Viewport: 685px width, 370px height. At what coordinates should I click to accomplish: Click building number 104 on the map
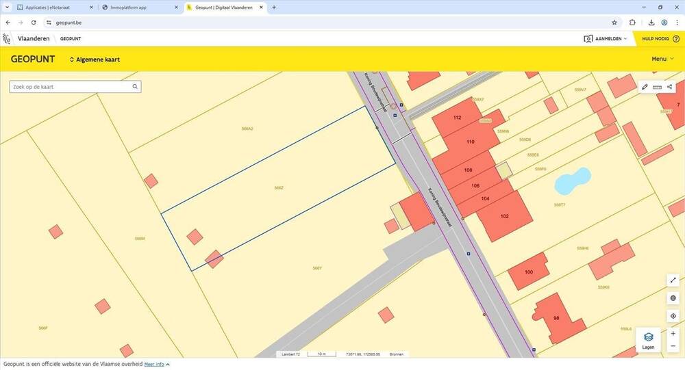[x=486, y=198]
